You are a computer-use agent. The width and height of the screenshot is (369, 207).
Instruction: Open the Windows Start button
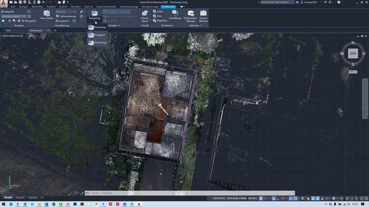[3, 205]
